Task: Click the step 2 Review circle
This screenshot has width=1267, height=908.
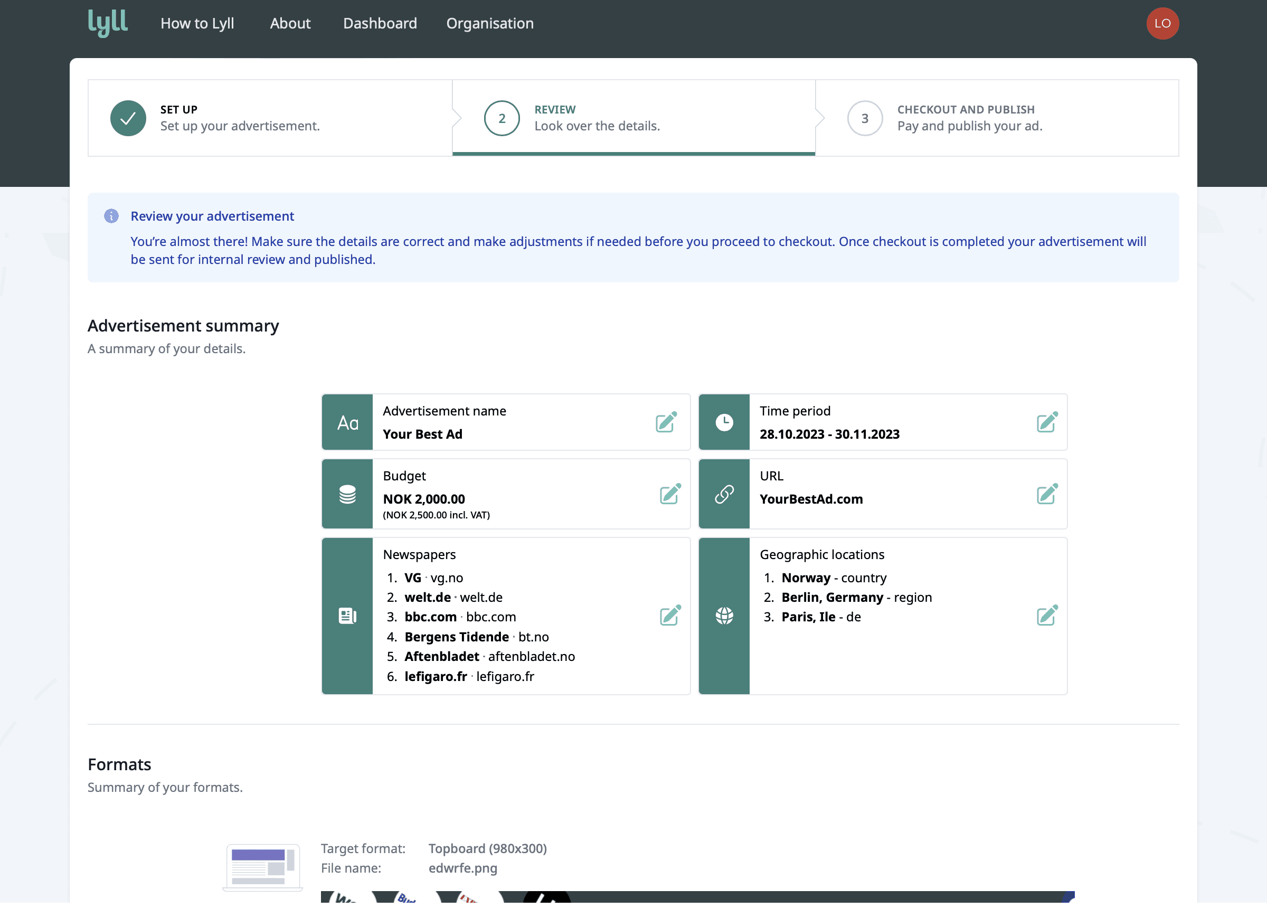Action: [x=502, y=118]
